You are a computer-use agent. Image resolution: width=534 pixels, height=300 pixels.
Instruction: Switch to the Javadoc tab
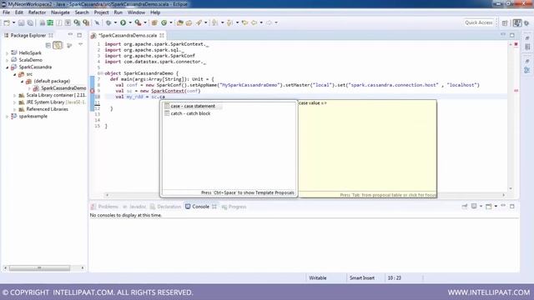pyautogui.click(x=133, y=207)
